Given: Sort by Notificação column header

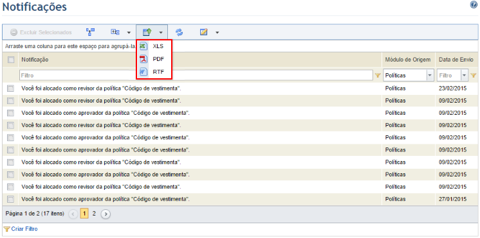Looking at the screenshot, I should [35, 60].
